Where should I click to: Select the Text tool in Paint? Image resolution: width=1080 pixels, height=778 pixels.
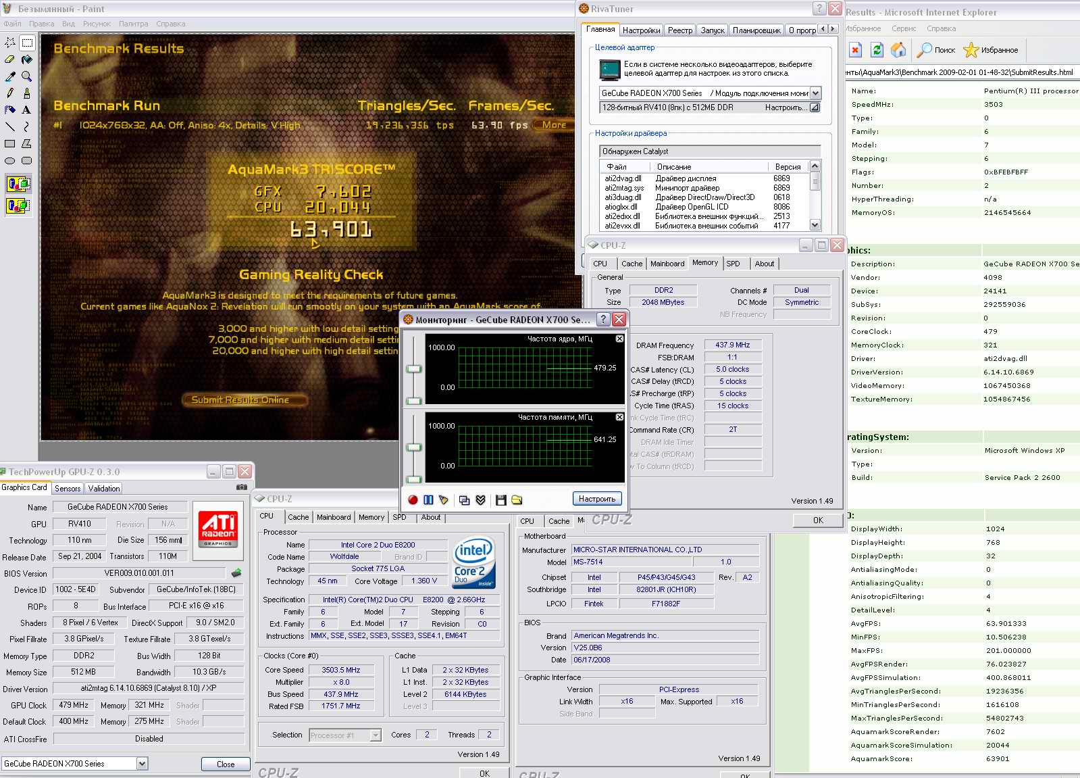(x=27, y=110)
